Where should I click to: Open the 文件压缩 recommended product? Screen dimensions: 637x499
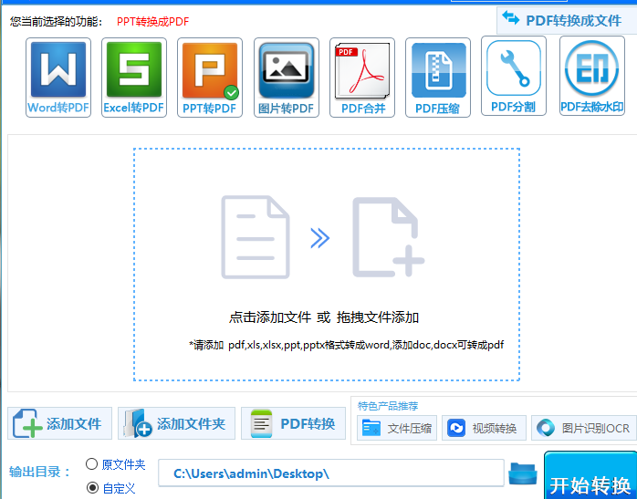[x=397, y=428]
